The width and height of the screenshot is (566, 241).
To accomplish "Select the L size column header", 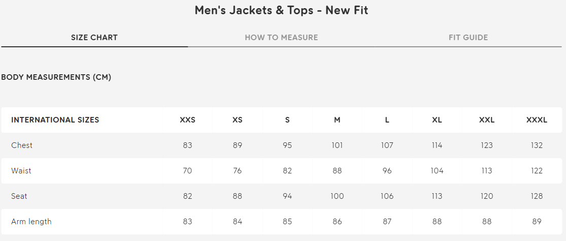I will point(387,120).
